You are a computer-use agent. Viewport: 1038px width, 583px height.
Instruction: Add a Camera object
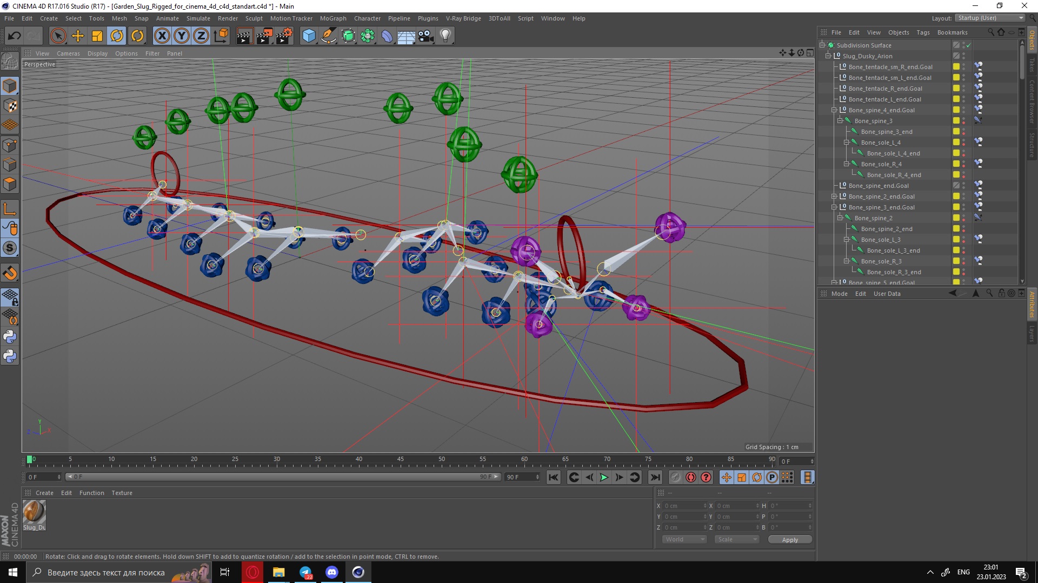(426, 36)
